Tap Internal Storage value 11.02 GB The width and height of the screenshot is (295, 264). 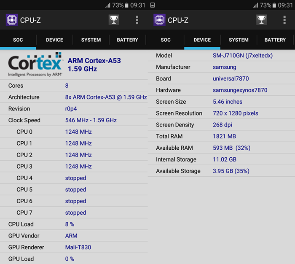coord(225,159)
